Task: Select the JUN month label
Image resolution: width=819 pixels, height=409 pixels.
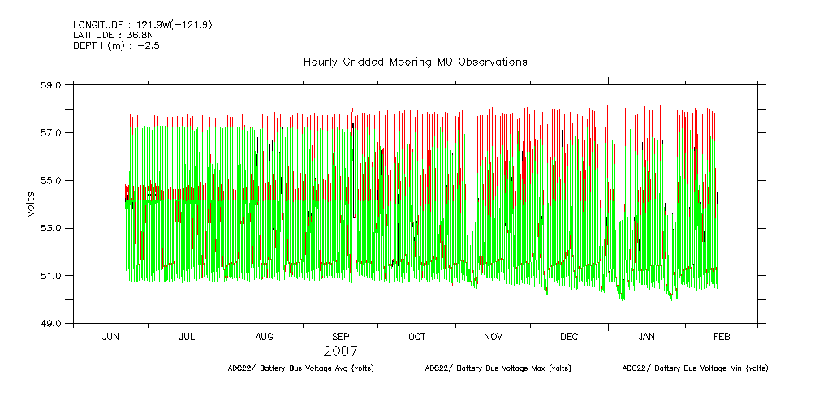Action: pos(110,336)
